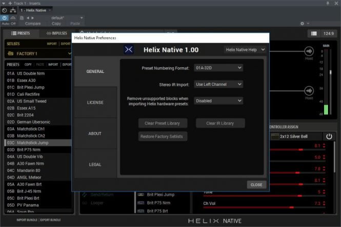Image resolution: width=341 pixels, height=227 pixels.
Task: Click the host Copy button
Action: (x=56, y=24)
